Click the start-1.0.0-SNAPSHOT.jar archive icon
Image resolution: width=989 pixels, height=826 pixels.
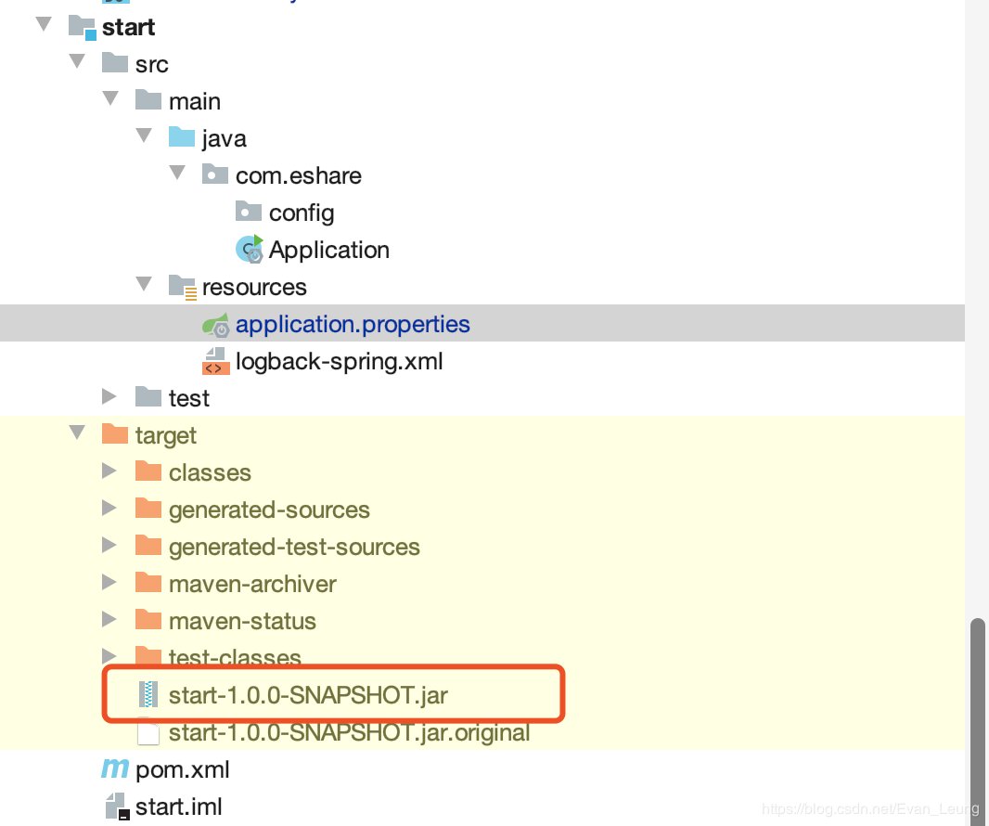(148, 695)
